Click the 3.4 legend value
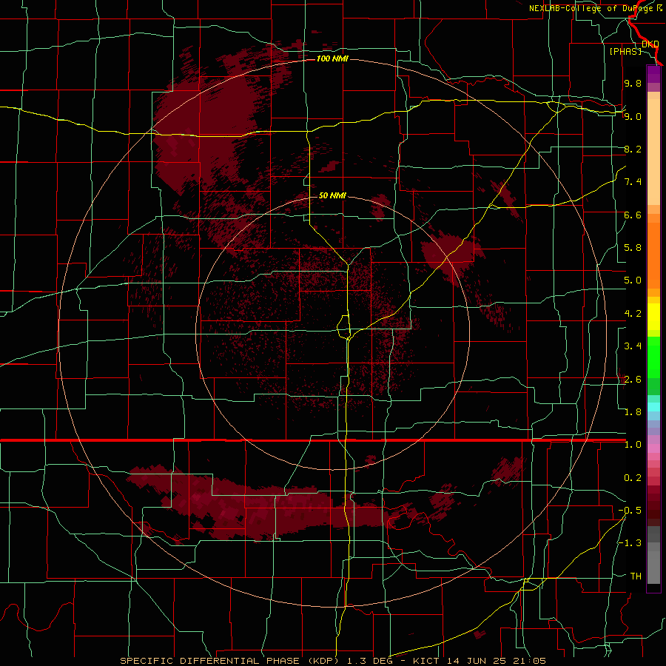The width and height of the screenshot is (666, 666). tap(633, 346)
